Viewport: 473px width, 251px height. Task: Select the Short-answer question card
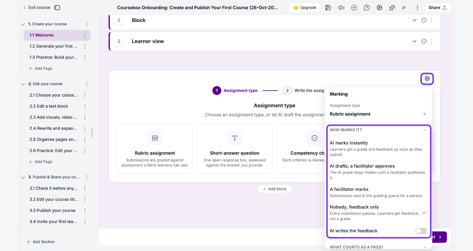click(235, 149)
